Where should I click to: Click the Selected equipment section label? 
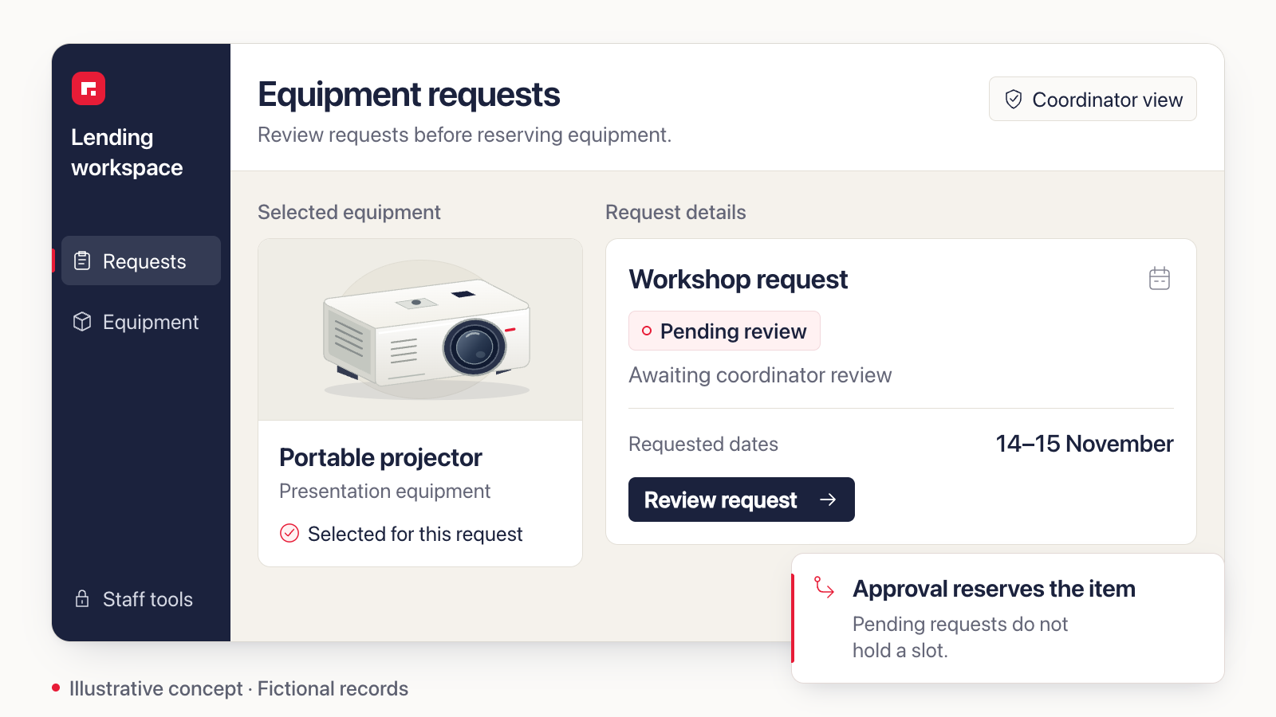pyautogui.click(x=349, y=212)
